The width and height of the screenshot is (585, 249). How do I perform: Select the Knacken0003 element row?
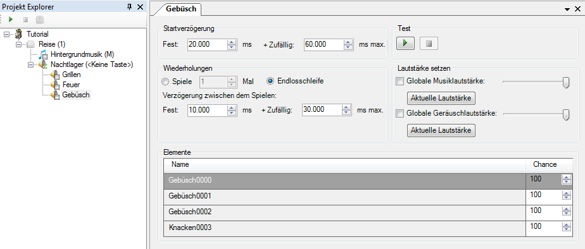344,228
